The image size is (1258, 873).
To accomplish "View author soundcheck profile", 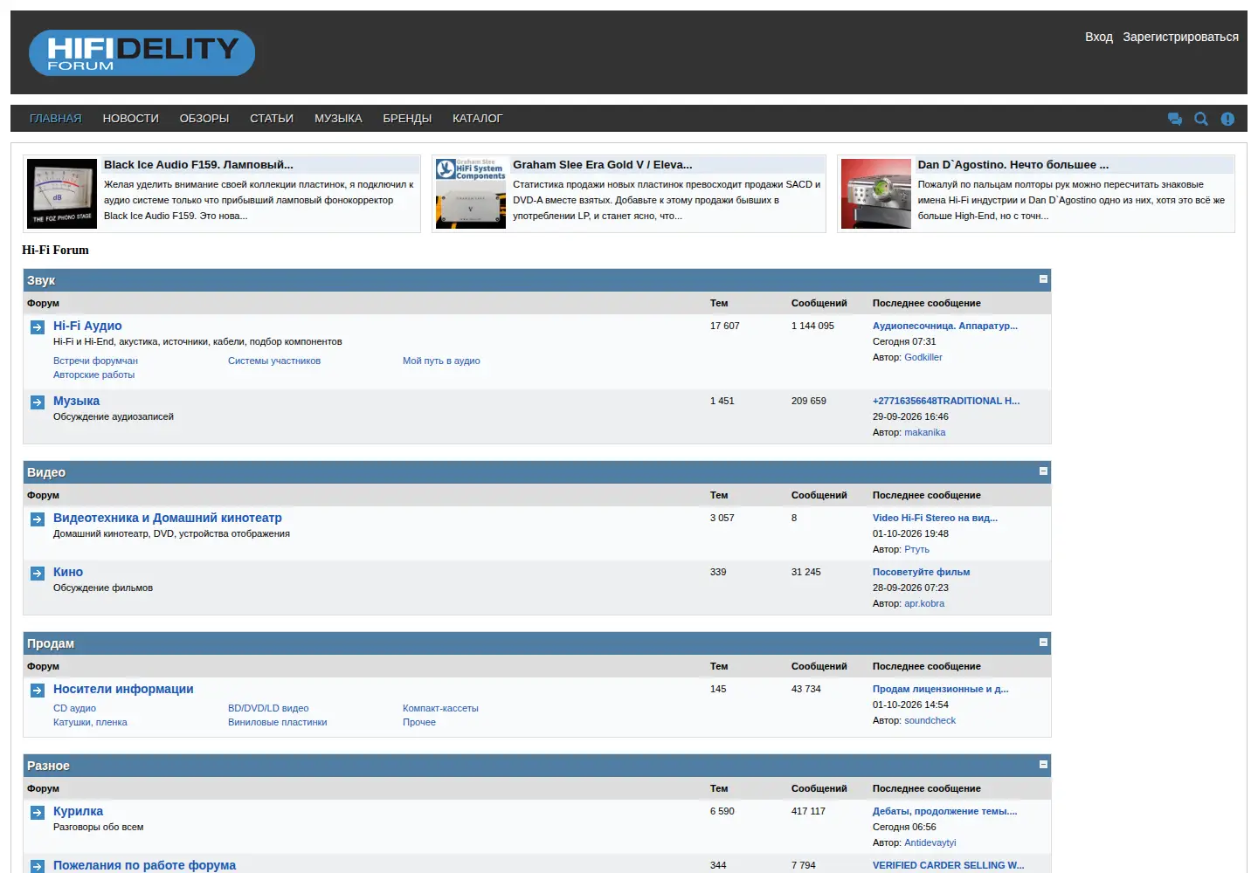I will [930, 720].
